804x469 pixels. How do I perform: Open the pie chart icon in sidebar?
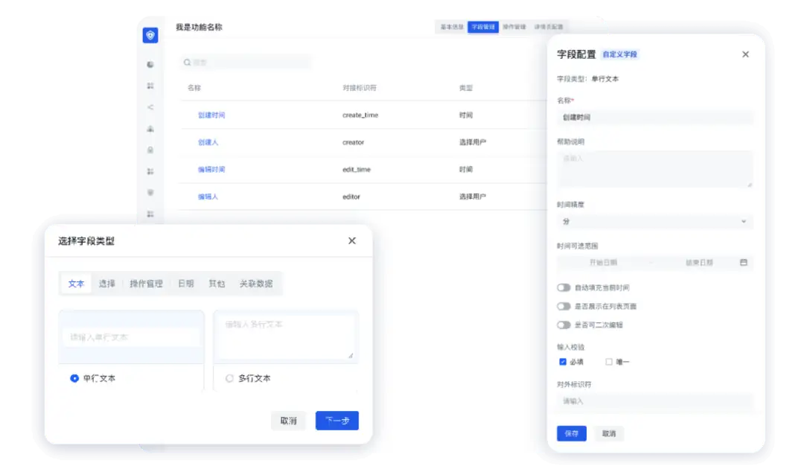(x=150, y=65)
